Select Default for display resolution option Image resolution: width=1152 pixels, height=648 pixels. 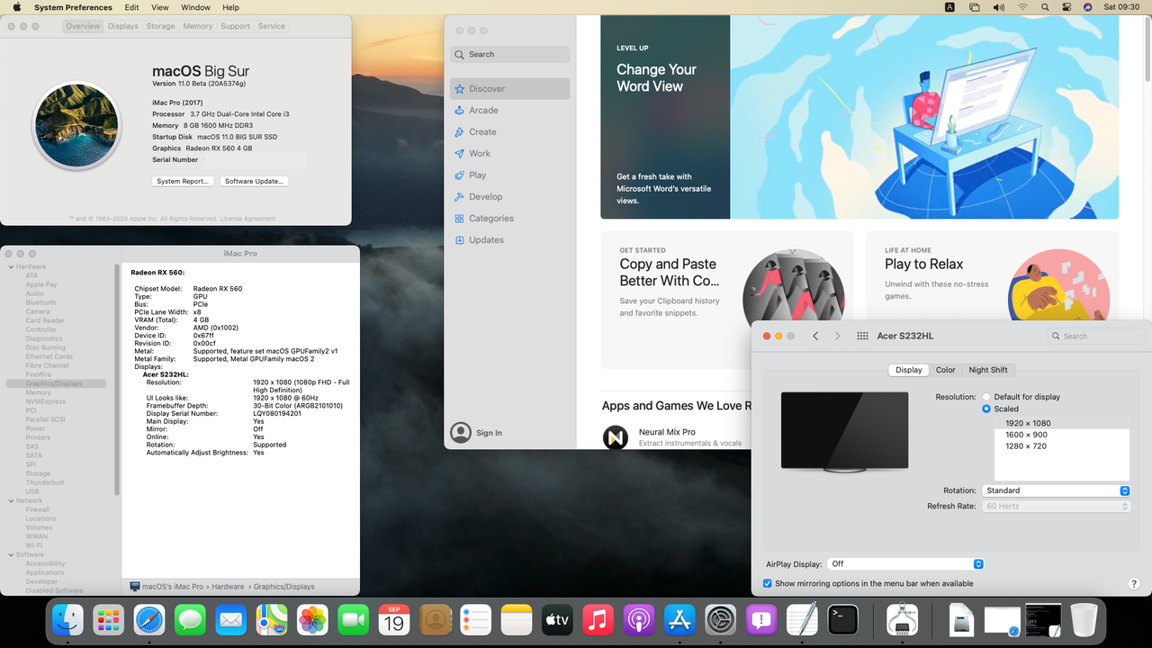point(986,397)
